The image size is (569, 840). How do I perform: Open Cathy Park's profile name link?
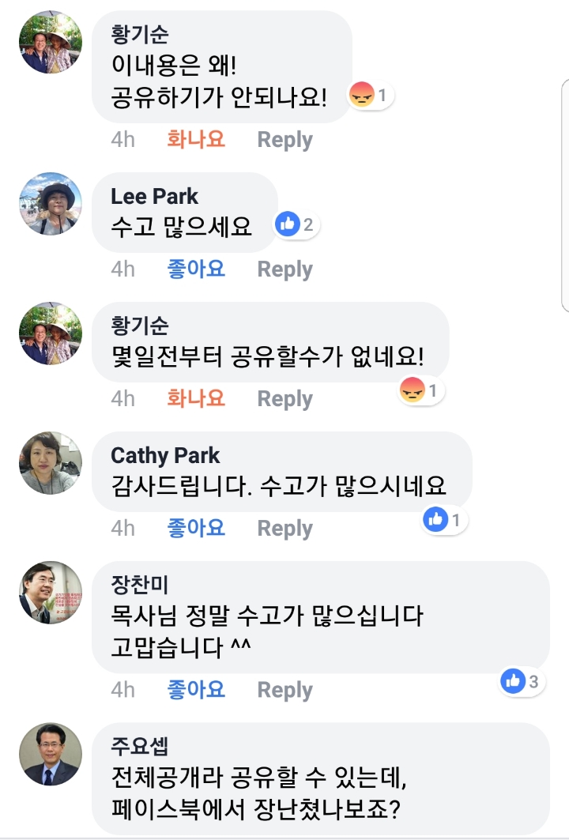[x=165, y=456]
